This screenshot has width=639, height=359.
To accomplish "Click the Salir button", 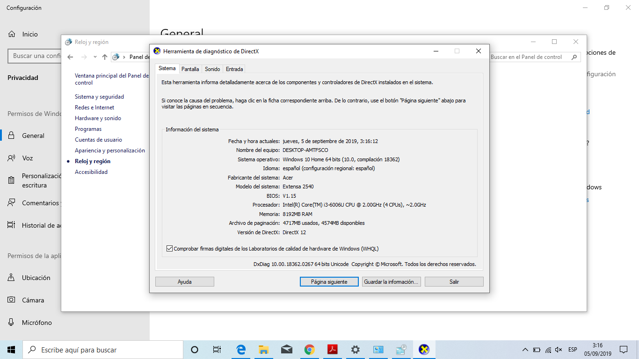I will tap(454, 282).
